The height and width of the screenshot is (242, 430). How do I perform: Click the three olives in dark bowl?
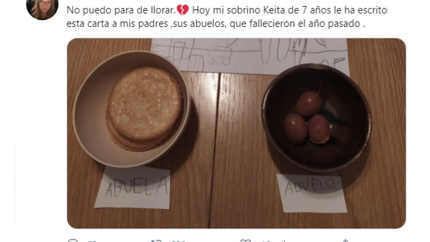pos(307,118)
